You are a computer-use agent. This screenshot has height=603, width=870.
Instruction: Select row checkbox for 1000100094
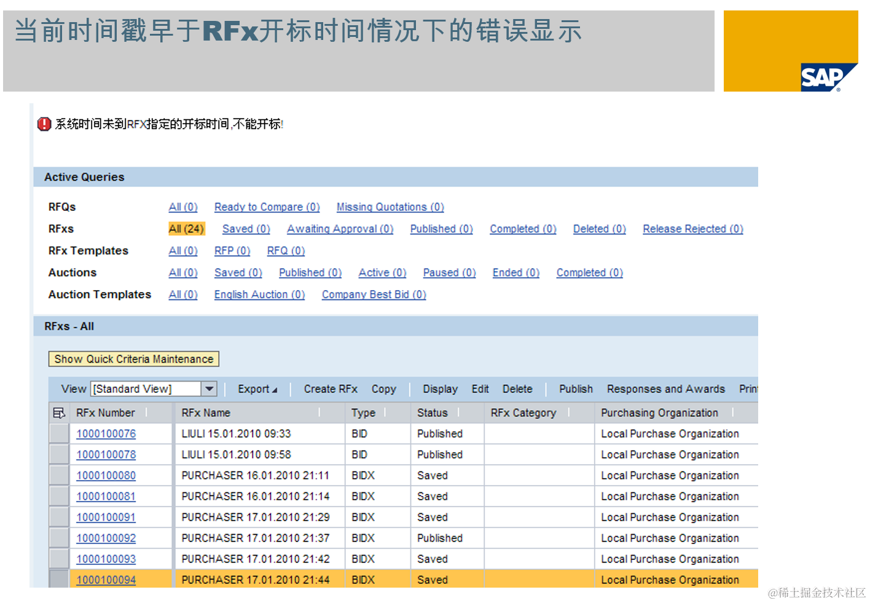59,579
